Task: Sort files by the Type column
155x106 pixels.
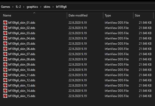Action: [108, 15]
